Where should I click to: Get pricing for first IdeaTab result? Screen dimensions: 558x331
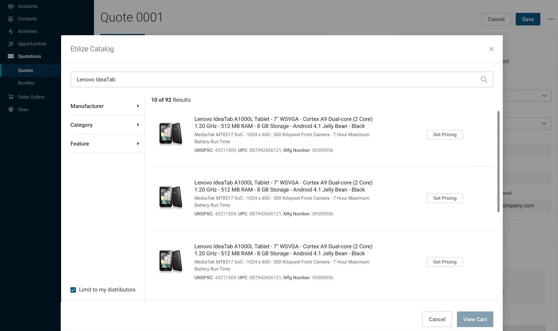coord(445,135)
